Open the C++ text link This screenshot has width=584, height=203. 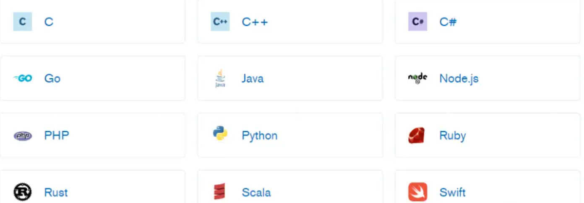click(255, 22)
